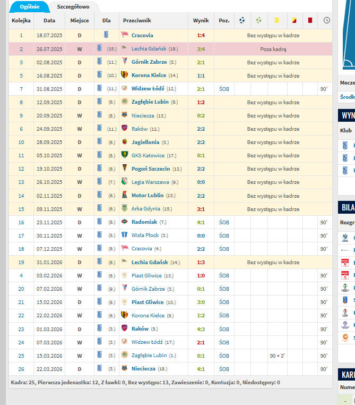
Task: Click Górnik Zabrze crest in matchday 3 row
Action: [x=125, y=61]
